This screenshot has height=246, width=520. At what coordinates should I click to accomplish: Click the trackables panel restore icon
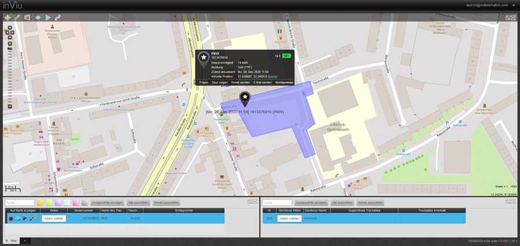[250, 201]
